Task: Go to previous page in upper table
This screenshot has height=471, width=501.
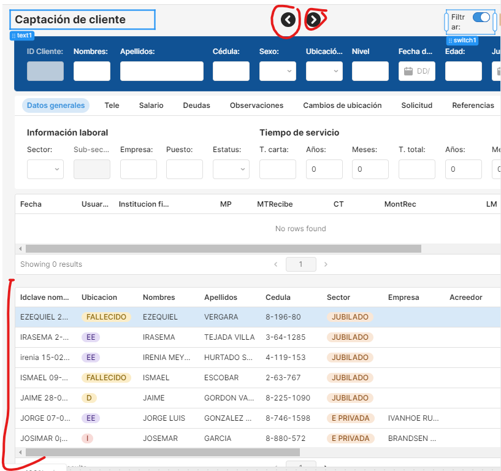Action: click(x=275, y=264)
